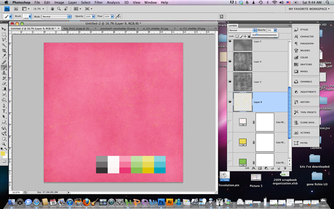
Task: Open the My Favorite Workspace switcher
Action: coord(309,9)
